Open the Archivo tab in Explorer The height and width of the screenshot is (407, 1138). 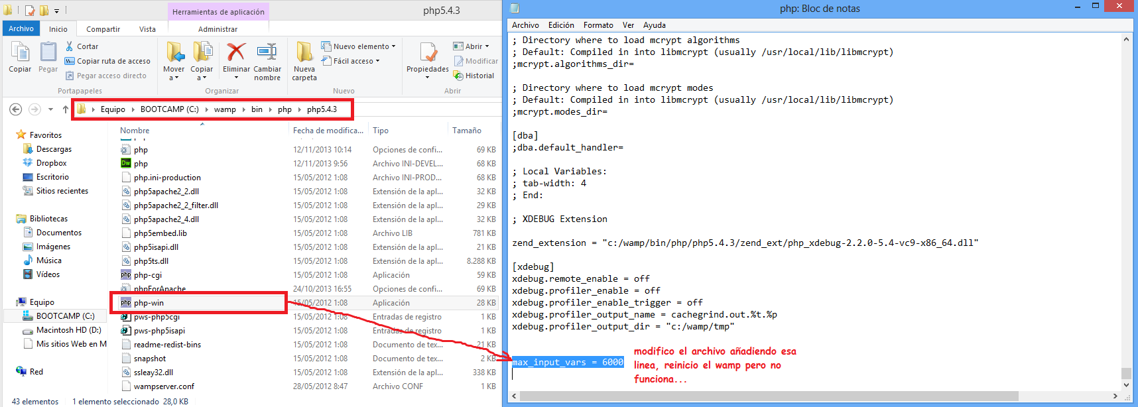21,29
